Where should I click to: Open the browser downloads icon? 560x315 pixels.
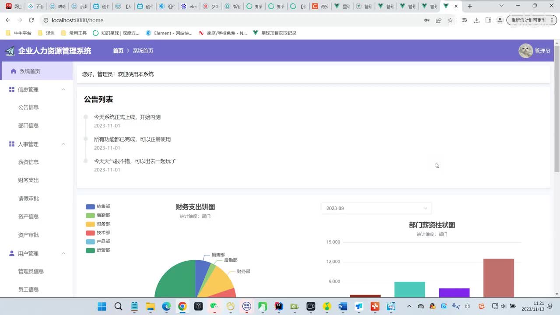click(x=476, y=20)
